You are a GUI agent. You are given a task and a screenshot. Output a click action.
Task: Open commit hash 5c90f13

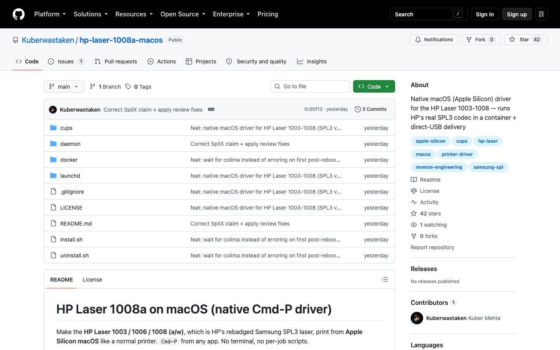coord(313,109)
